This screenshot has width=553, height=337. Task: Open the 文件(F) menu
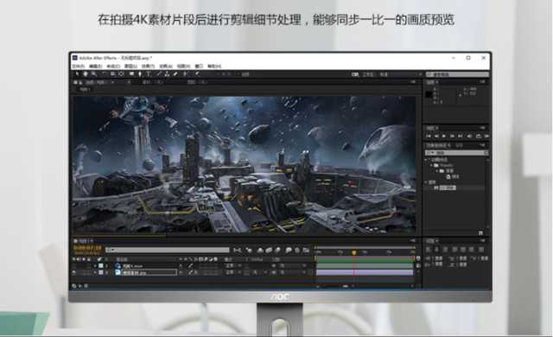point(79,67)
